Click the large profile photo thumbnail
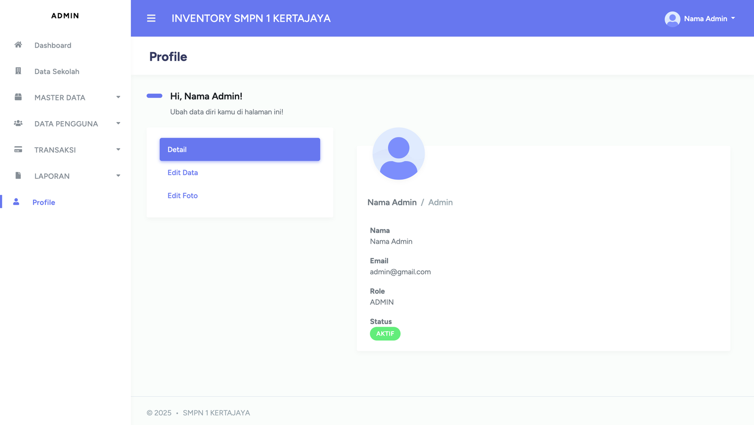Viewport: 754px width, 425px height. (399, 154)
